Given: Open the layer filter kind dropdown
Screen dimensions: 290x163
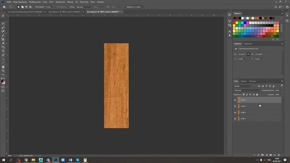Looking at the screenshot, I should [x=243, y=86].
